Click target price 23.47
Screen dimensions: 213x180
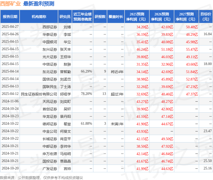208,131
